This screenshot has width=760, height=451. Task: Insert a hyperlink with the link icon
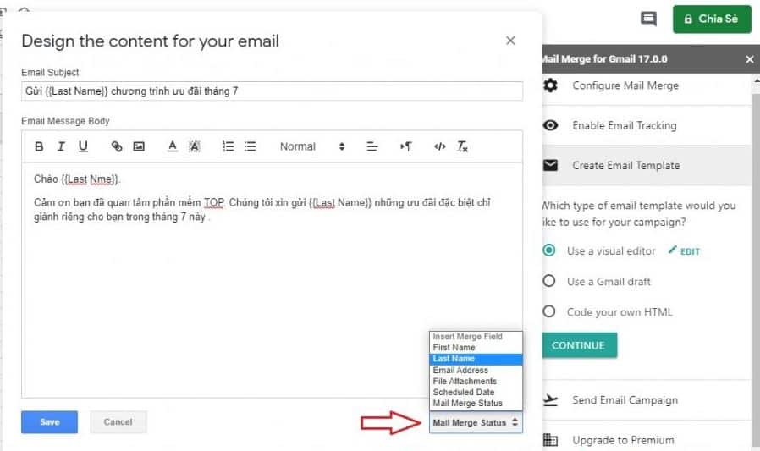[116, 146]
